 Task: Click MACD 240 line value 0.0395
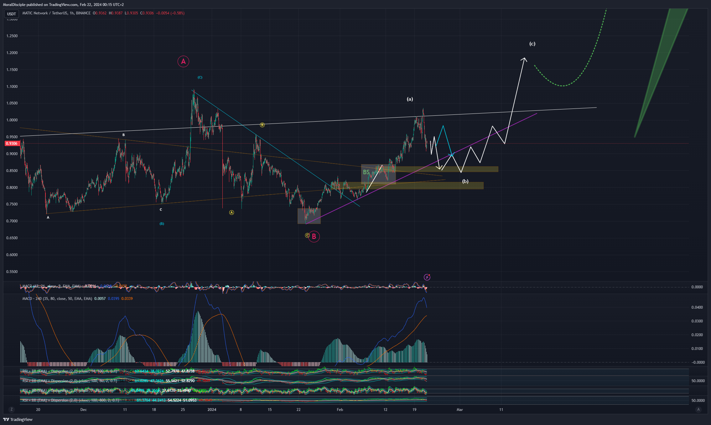coord(113,299)
